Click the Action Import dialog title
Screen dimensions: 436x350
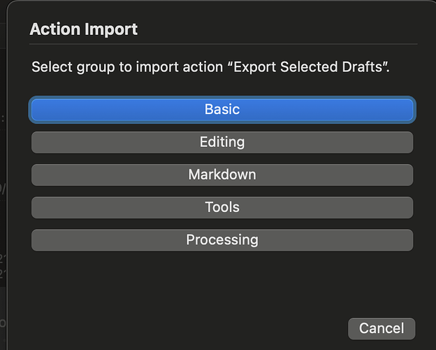(x=84, y=29)
